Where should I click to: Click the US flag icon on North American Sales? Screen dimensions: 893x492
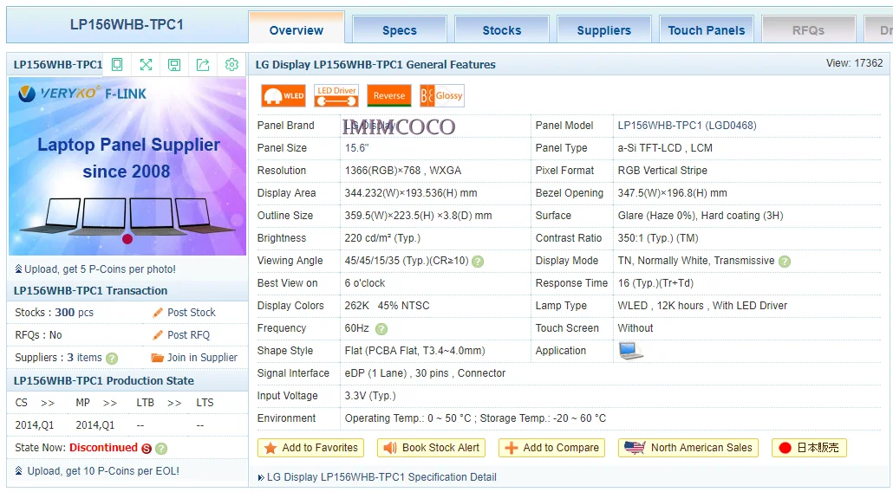coord(635,448)
